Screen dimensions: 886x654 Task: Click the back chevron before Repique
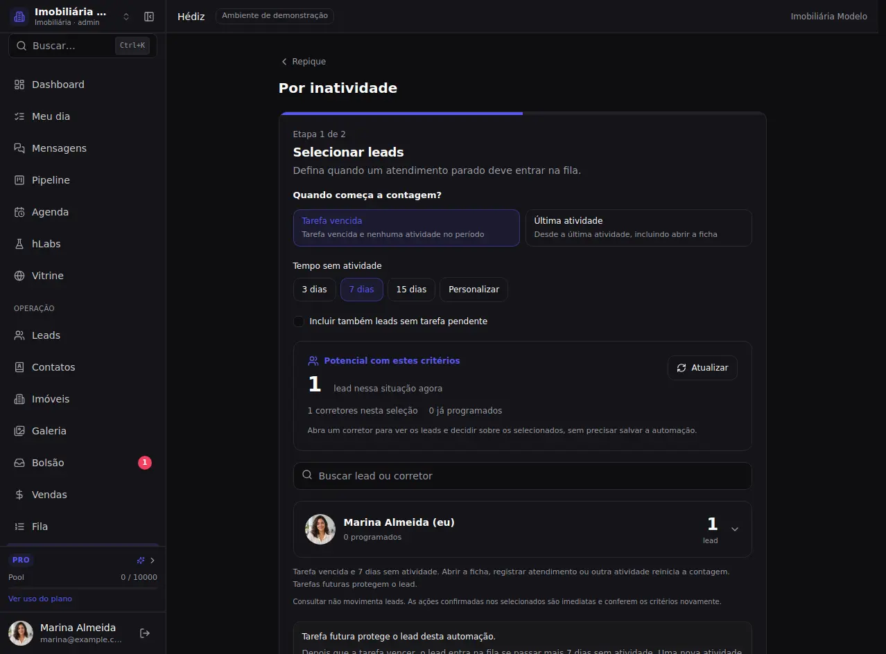[284, 62]
